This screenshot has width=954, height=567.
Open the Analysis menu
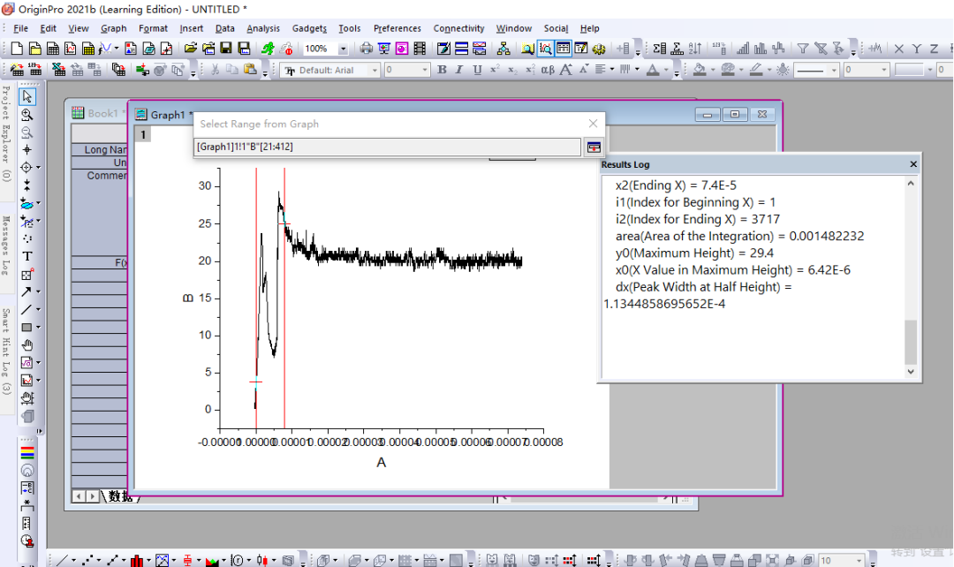[x=262, y=28]
